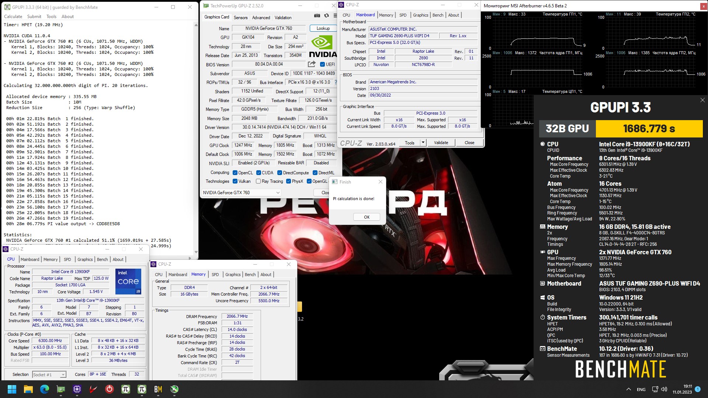Open Socket #1 selection dropdown in CPU-Z

(49, 374)
